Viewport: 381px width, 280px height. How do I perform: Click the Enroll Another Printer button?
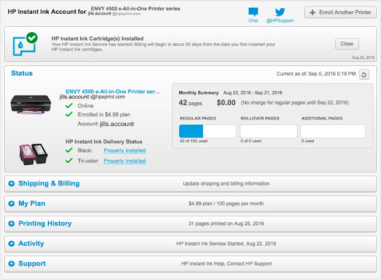tap(340, 12)
